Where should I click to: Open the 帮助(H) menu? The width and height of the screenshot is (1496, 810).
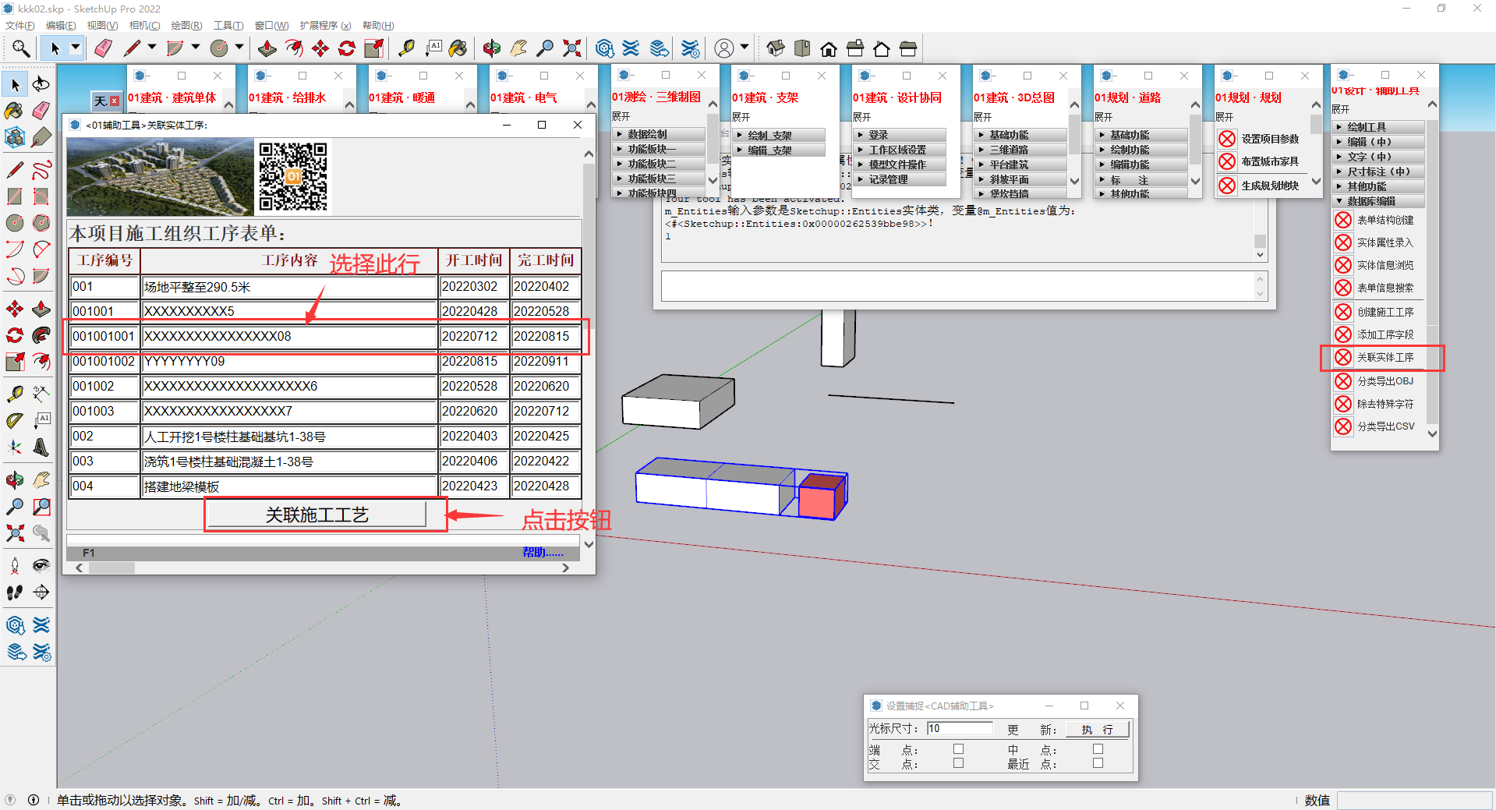tap(378, 26)
